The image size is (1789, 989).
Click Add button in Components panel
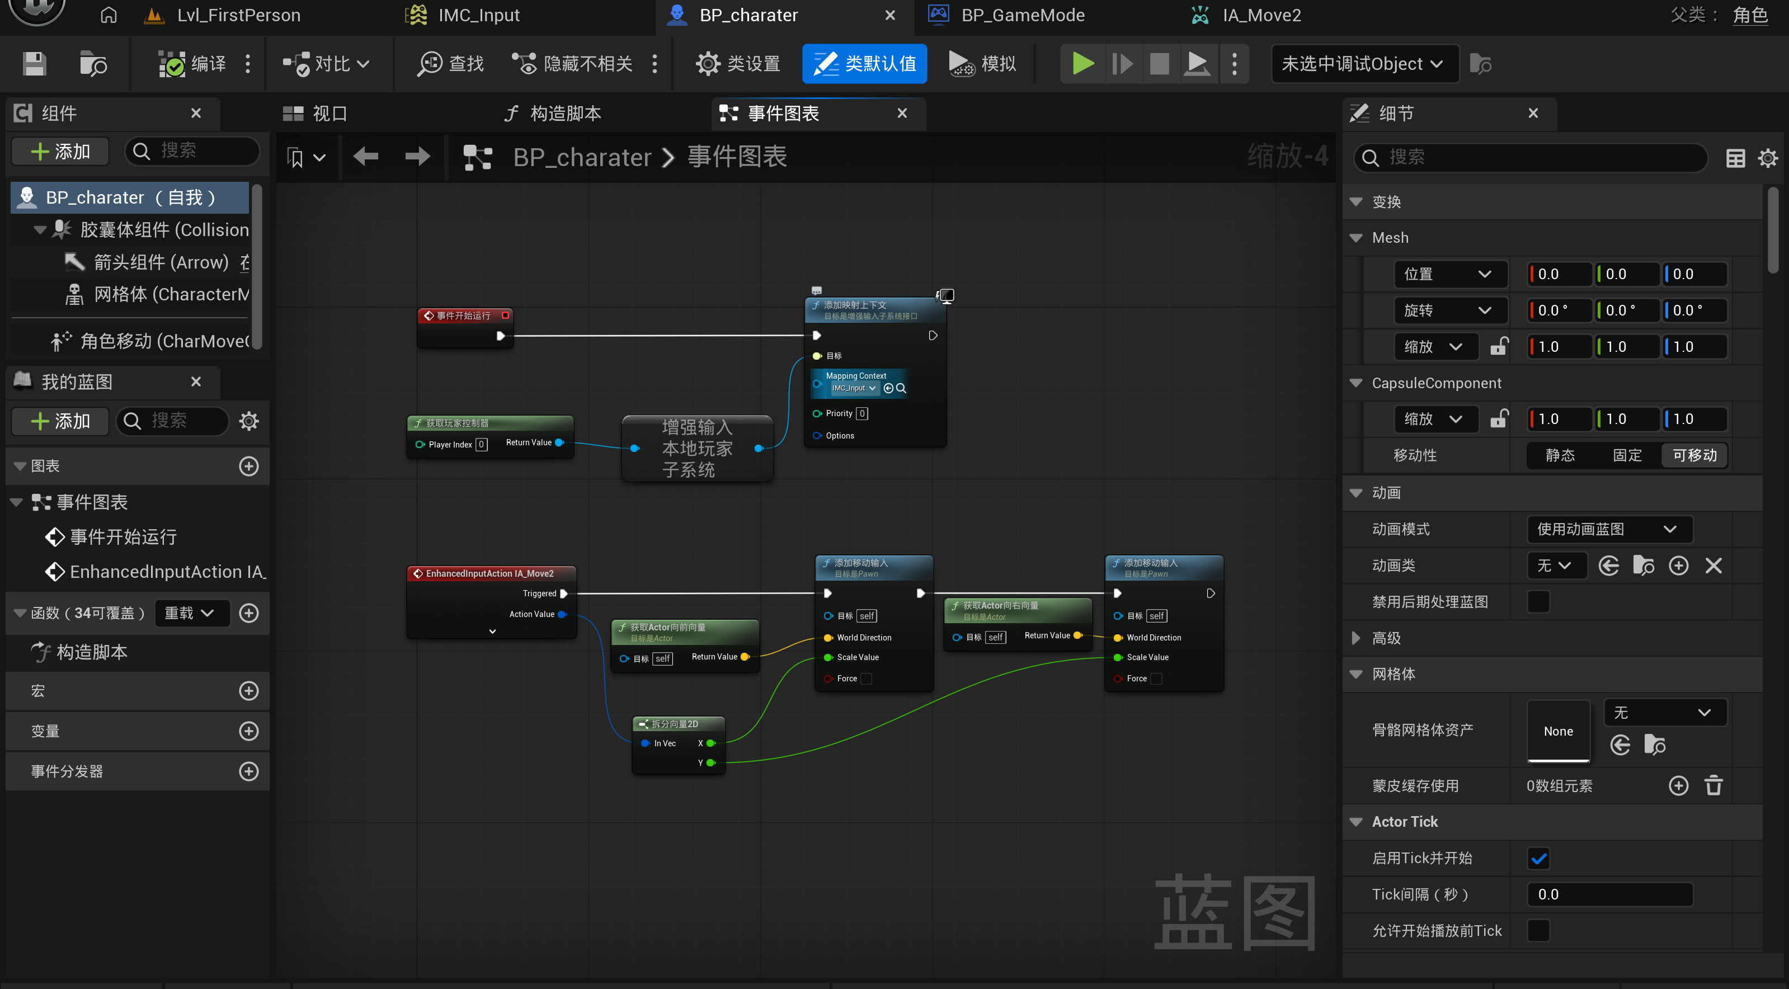coord(60,152)
